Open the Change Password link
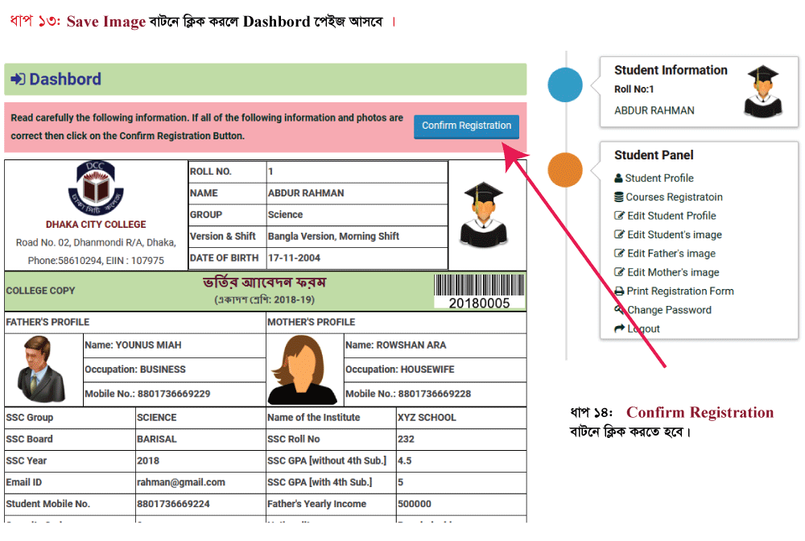 (669, 310)
